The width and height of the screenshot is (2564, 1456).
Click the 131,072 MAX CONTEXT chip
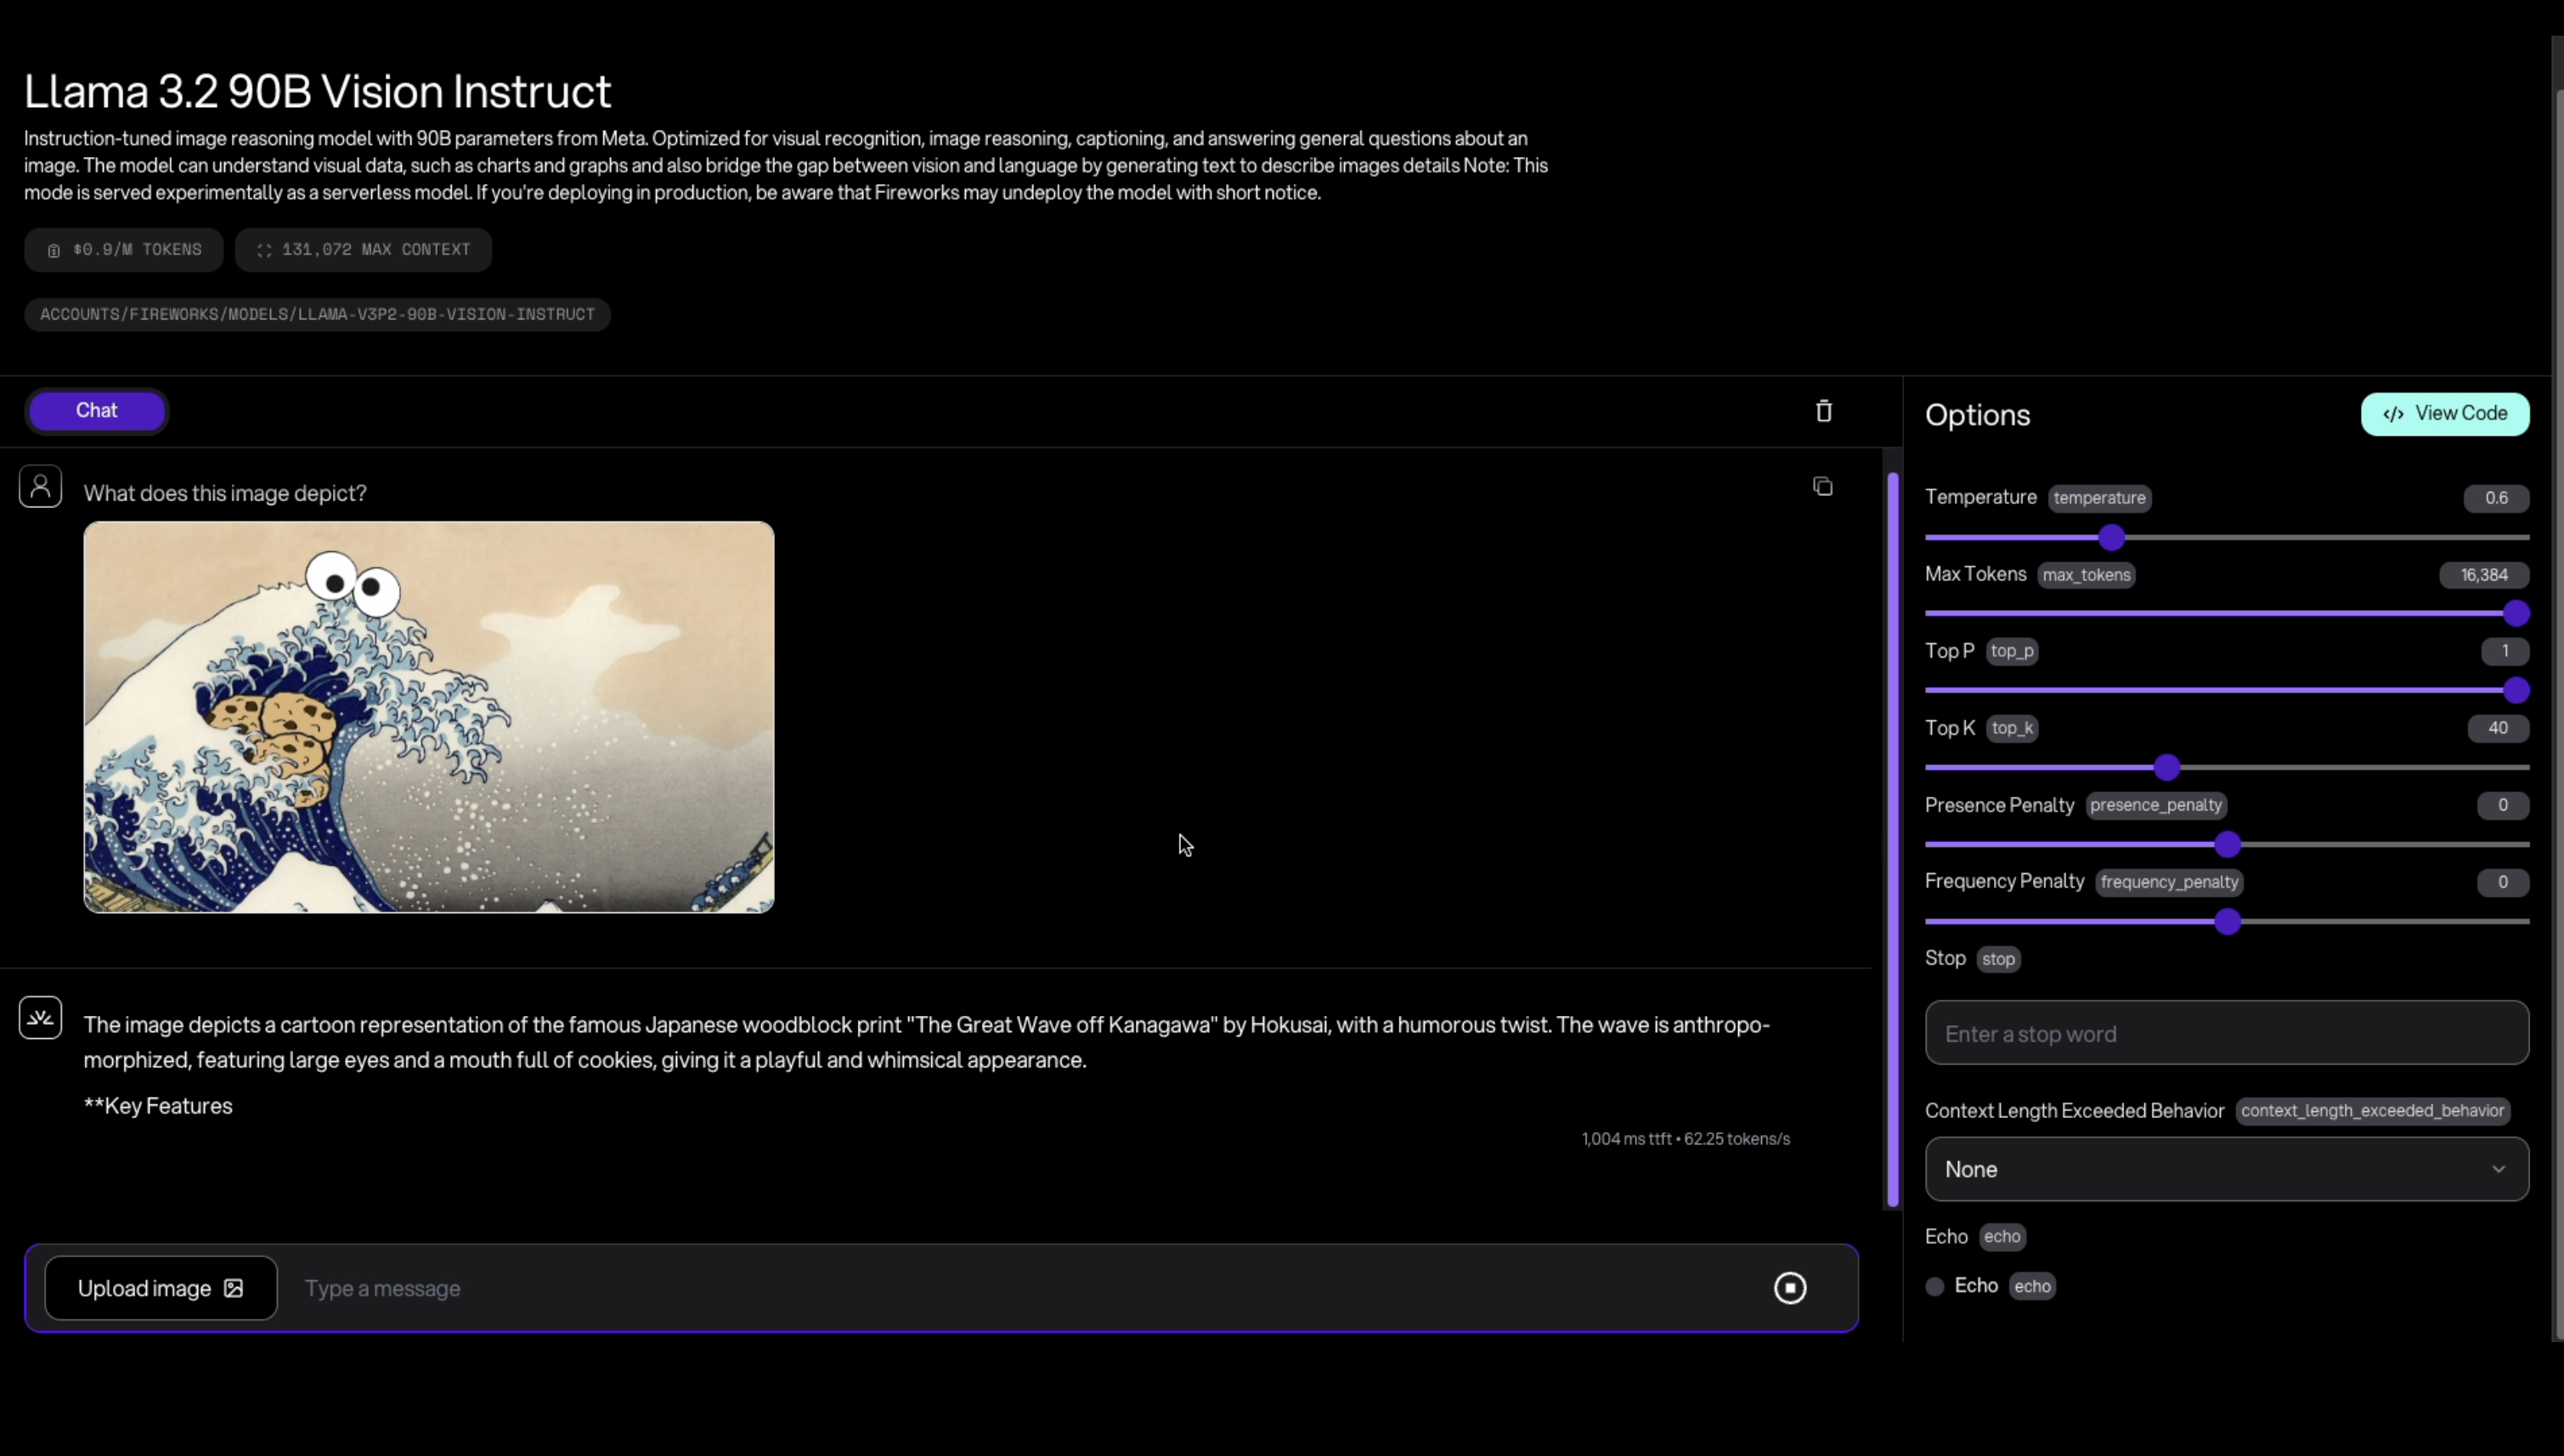(363, 250)
